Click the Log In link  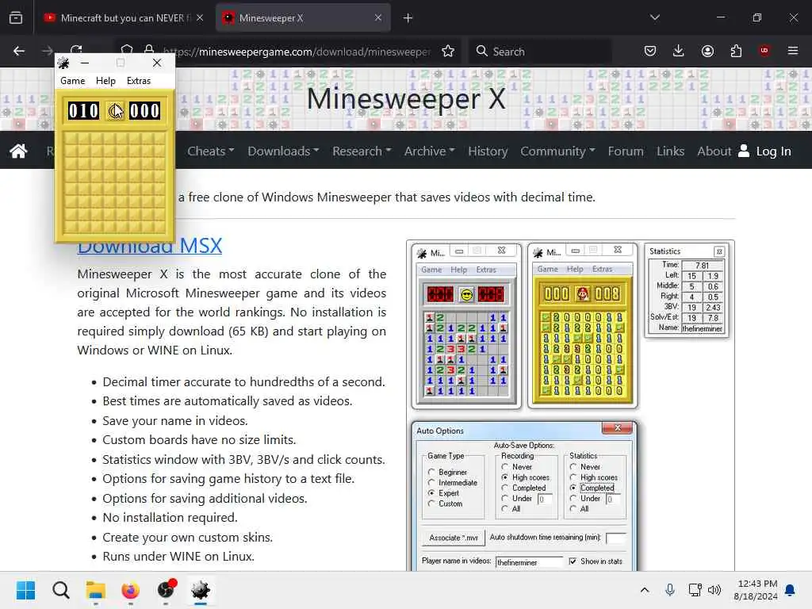[773, 151]
